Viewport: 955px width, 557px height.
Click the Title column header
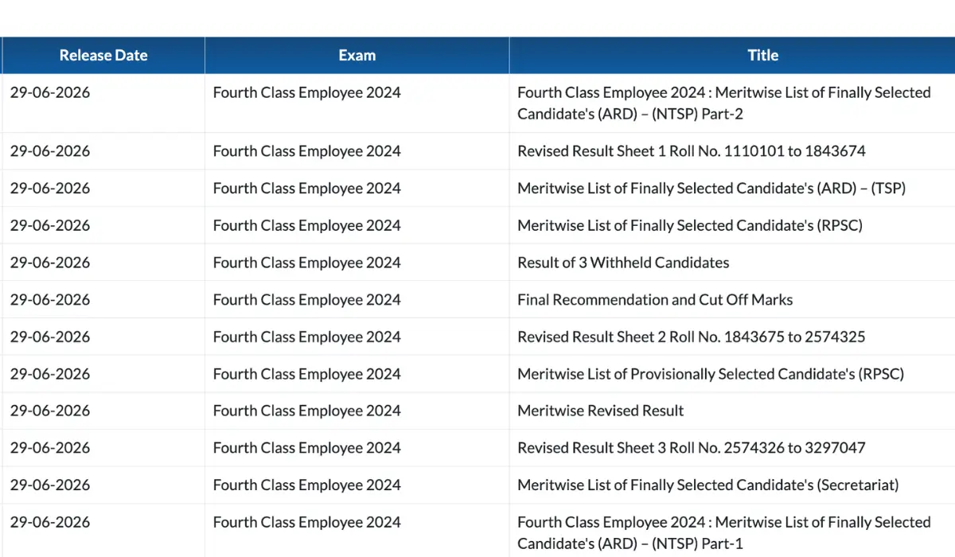click(x=762, y=56)
